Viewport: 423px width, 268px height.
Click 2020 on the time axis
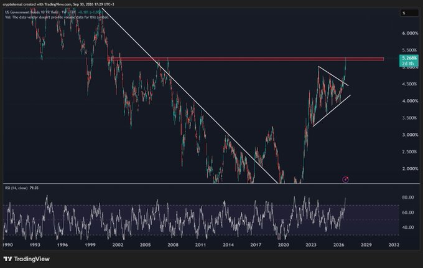pyautogui.click(x=283, y=245)
